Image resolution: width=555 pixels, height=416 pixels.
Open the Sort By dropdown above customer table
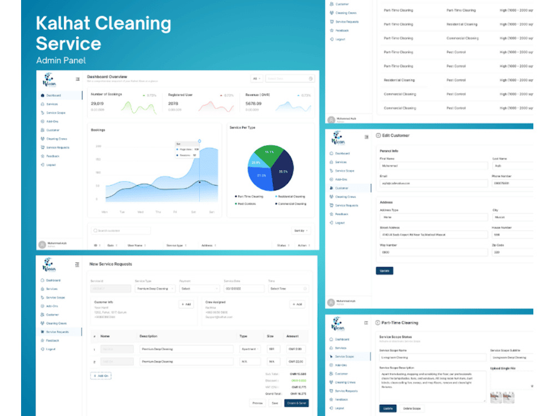(301, 231)
